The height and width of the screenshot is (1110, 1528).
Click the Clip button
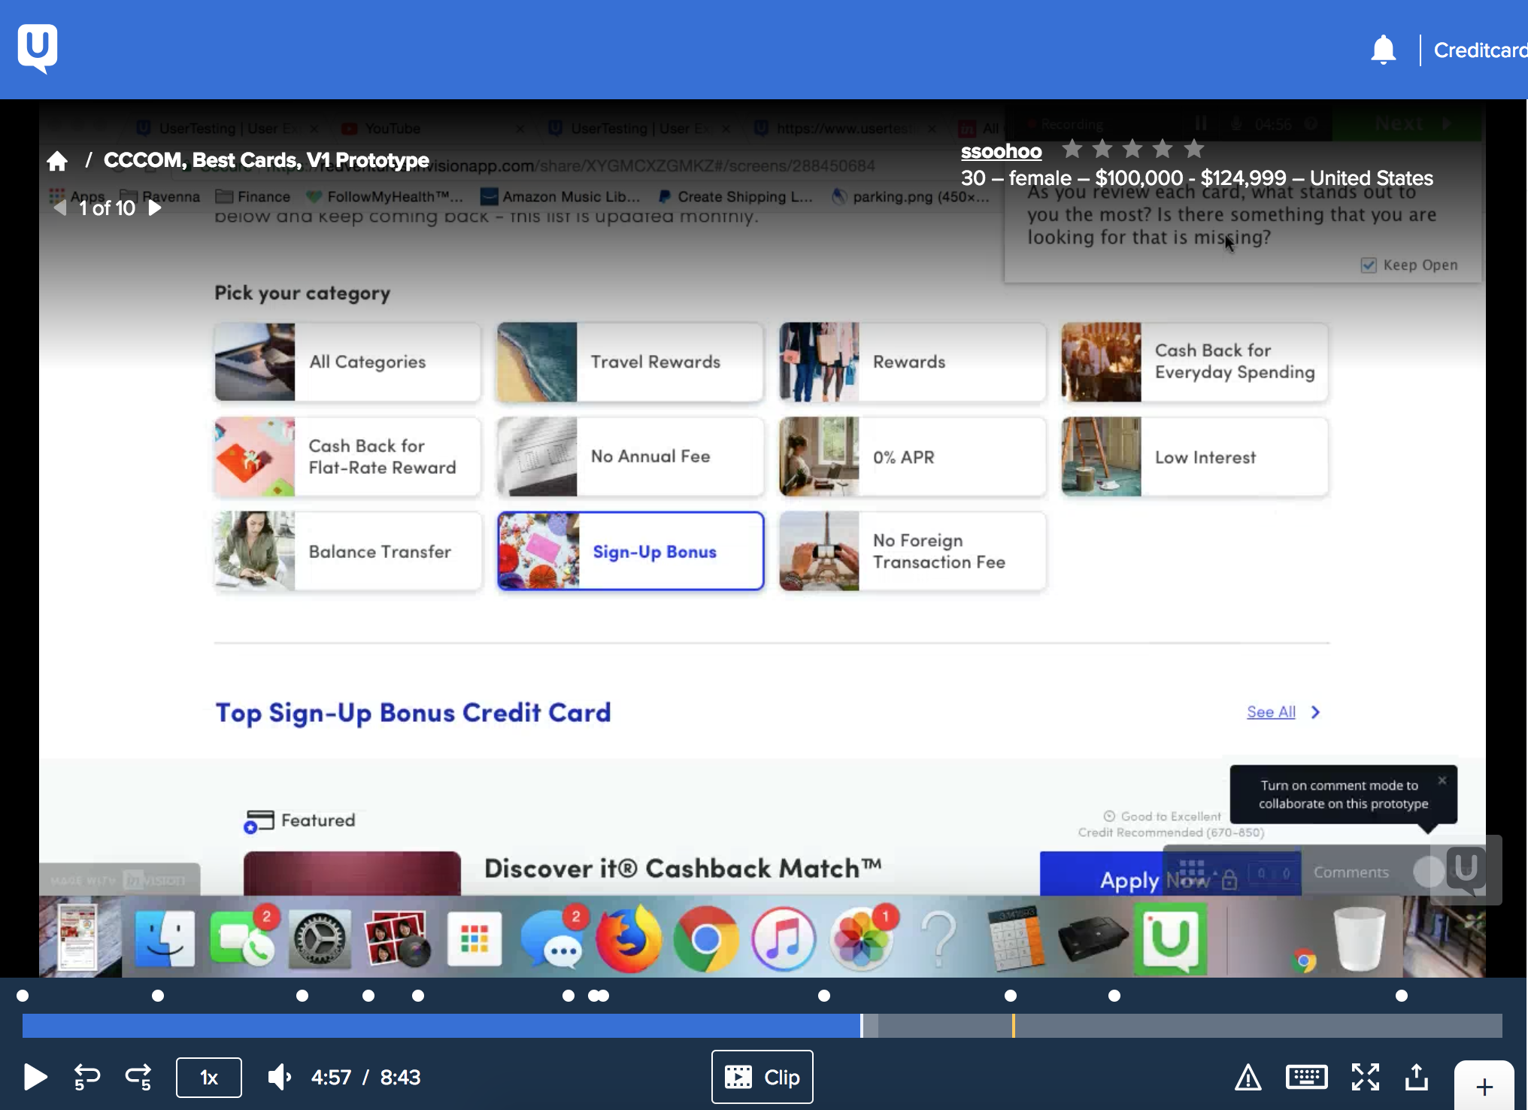click(762, 1077)
